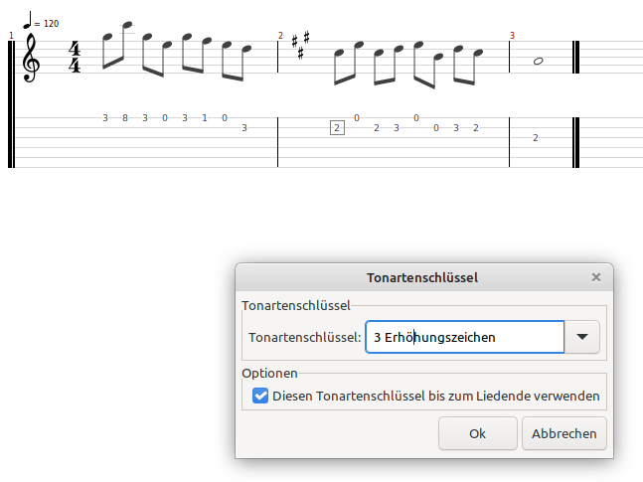Click the treble clef symbol
Screen dimensions: 643x482
[x=31, y=58]
